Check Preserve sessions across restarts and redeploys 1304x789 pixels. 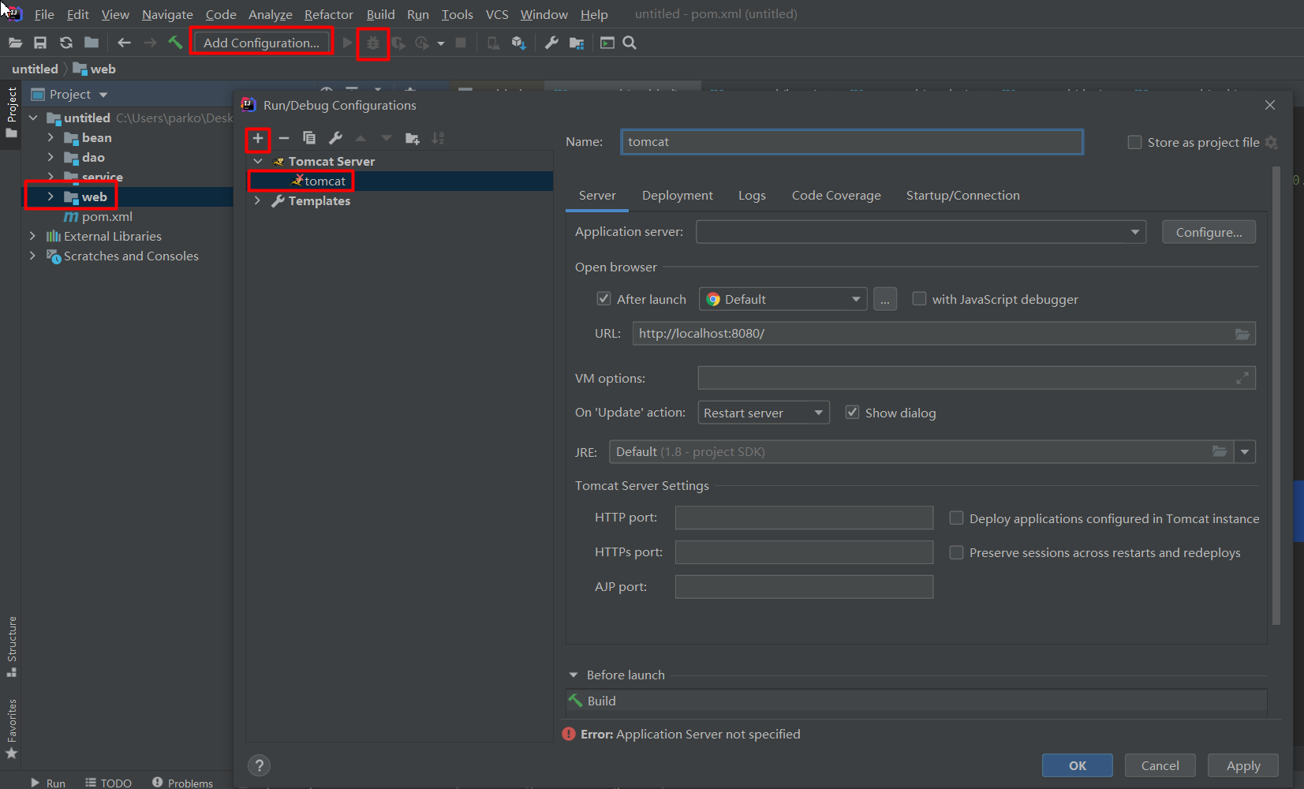pos(956,552)
